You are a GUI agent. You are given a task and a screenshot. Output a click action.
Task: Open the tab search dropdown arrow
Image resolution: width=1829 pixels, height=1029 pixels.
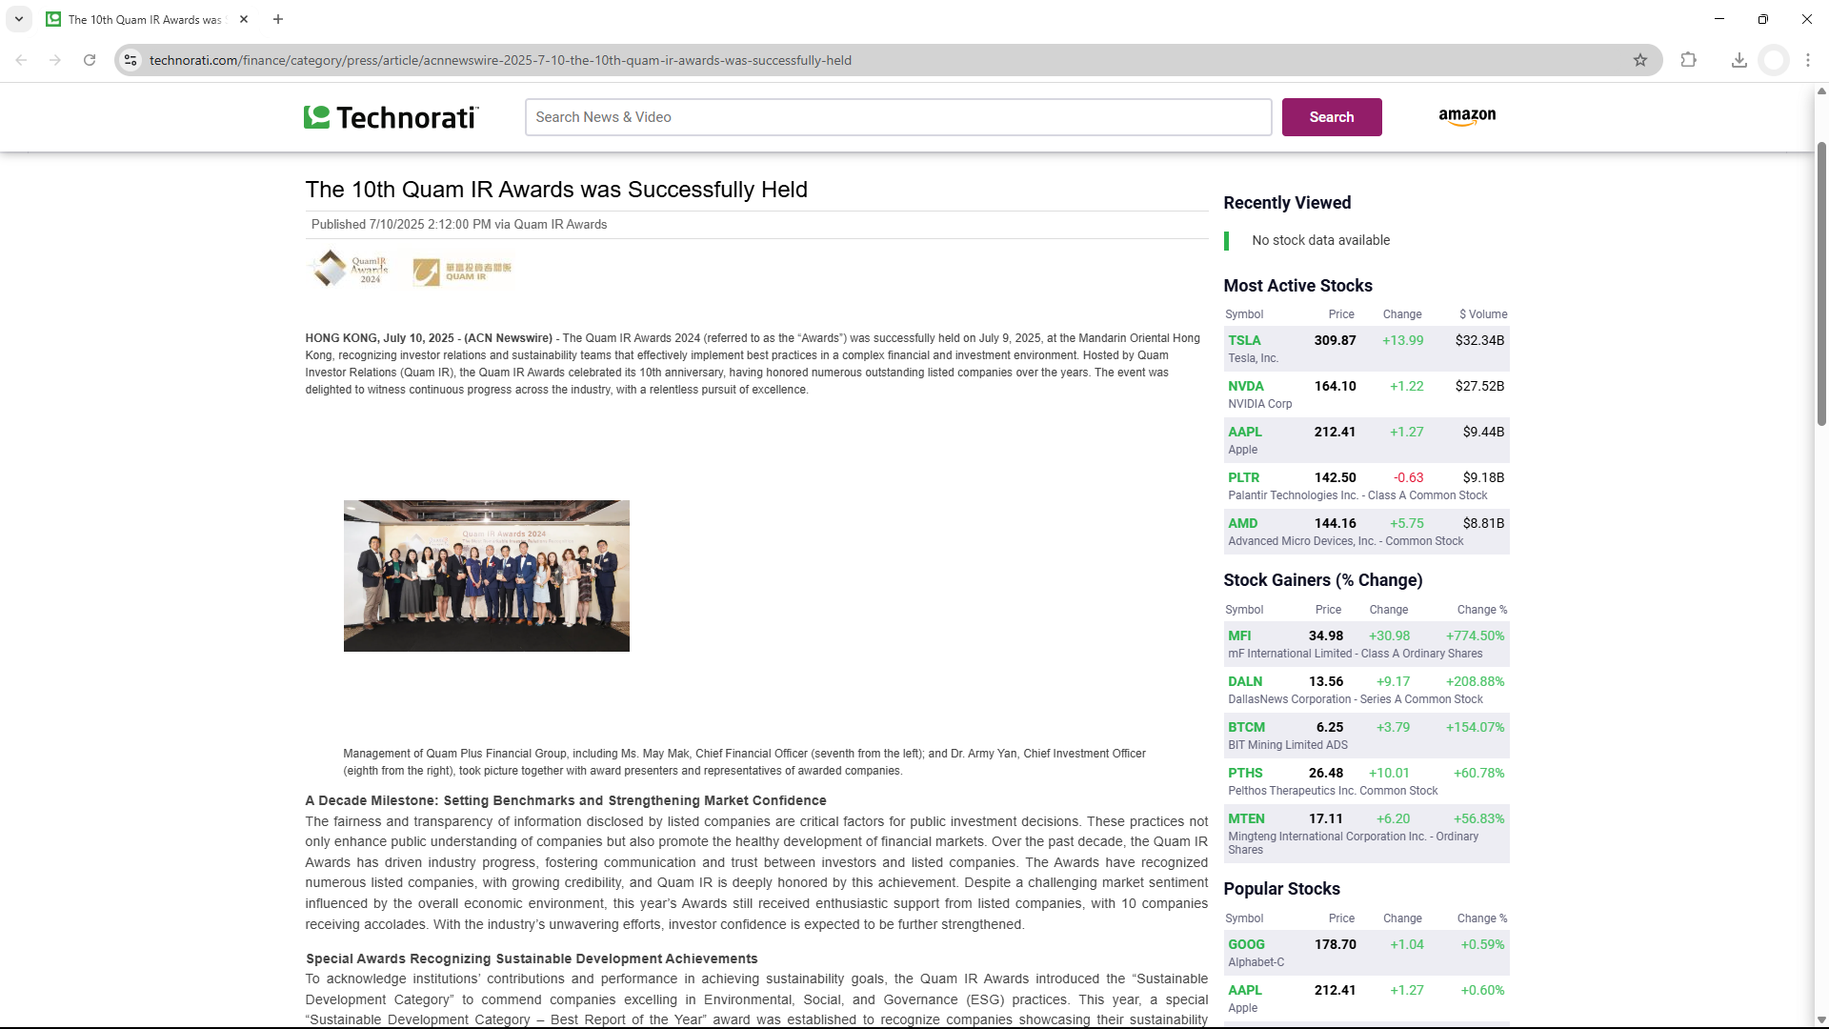pos(19,19)
